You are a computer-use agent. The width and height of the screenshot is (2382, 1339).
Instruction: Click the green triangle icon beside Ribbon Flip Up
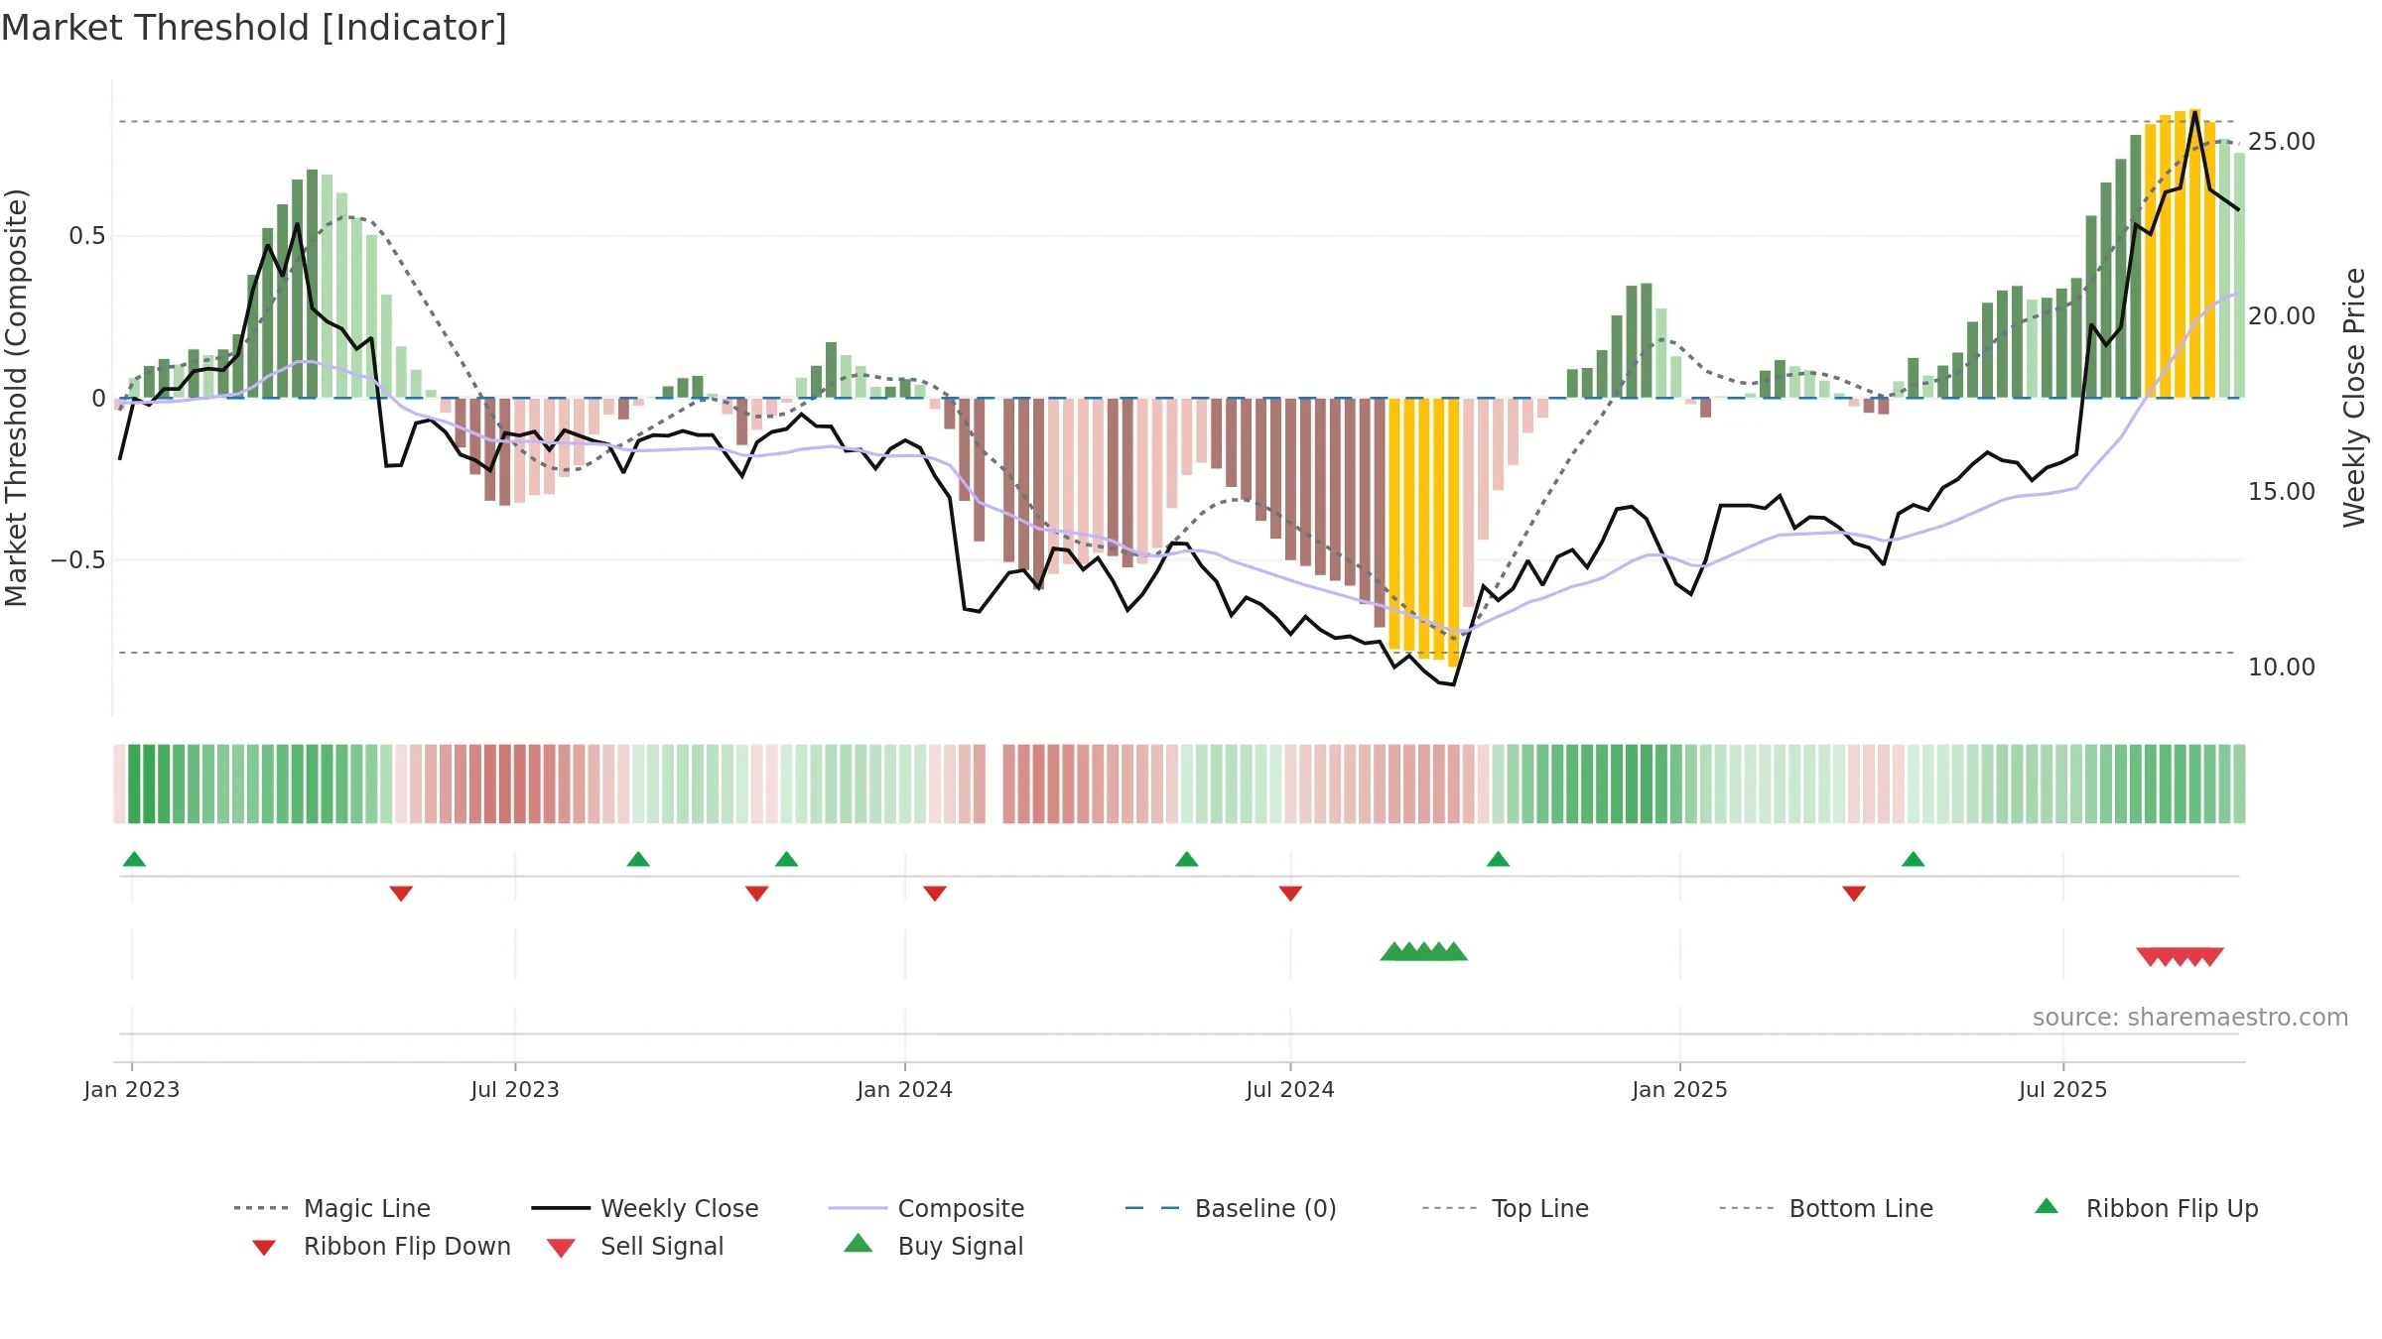(2047, 1206)
